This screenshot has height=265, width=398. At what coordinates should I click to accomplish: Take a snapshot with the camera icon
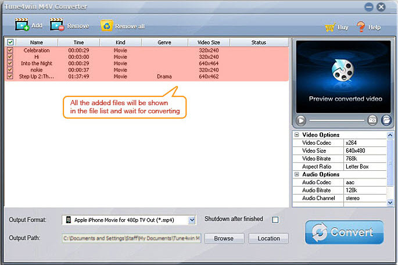point(372,120)
